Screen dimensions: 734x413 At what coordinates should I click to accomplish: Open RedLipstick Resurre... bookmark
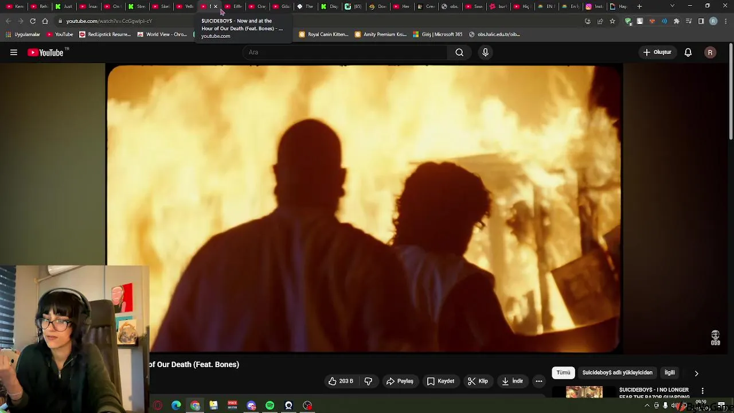tap(105, 34)
